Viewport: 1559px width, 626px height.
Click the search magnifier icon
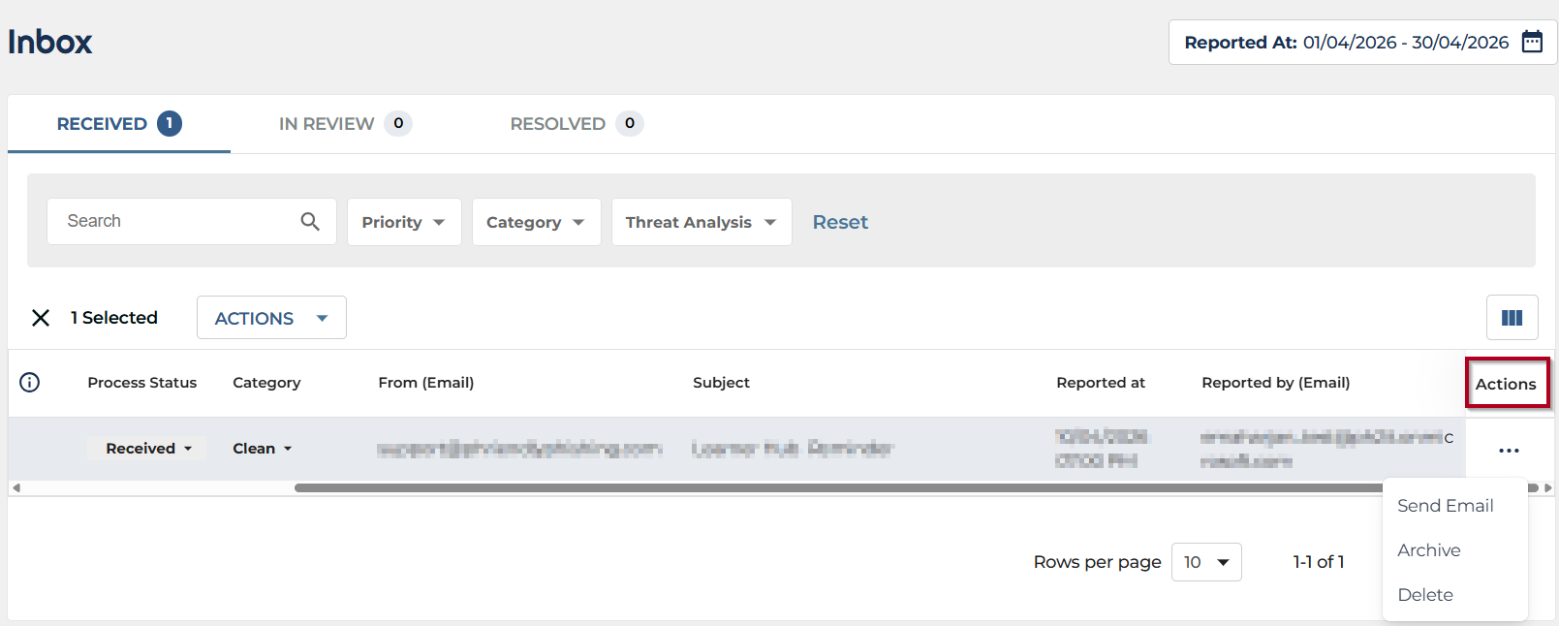point(310,222)
